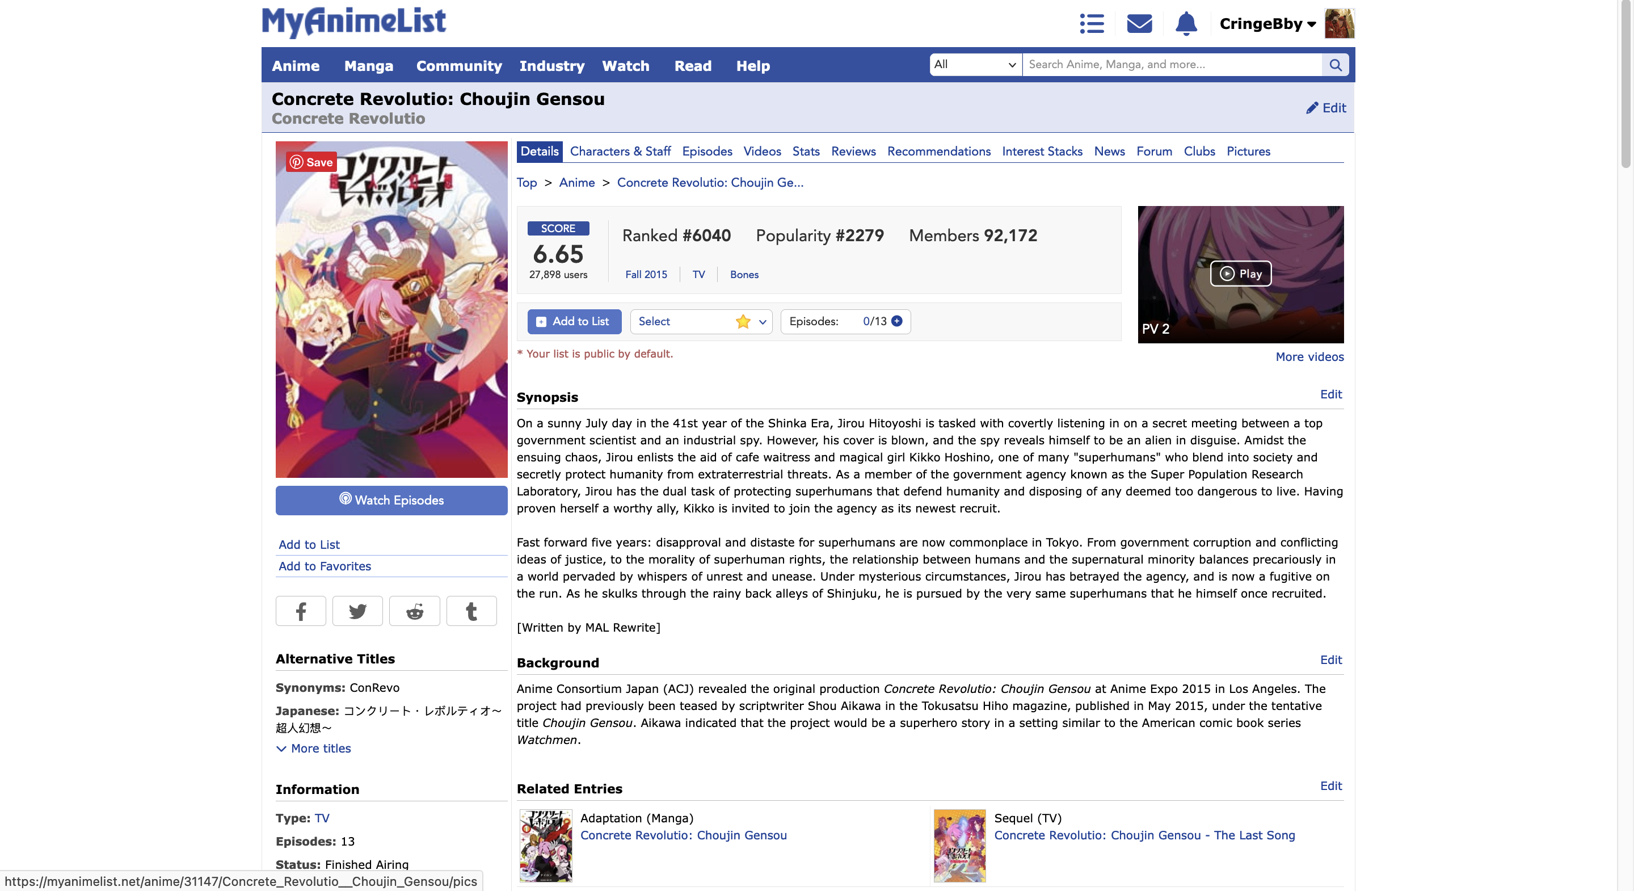Play the PV 2 video

[x=1240, y=274]
